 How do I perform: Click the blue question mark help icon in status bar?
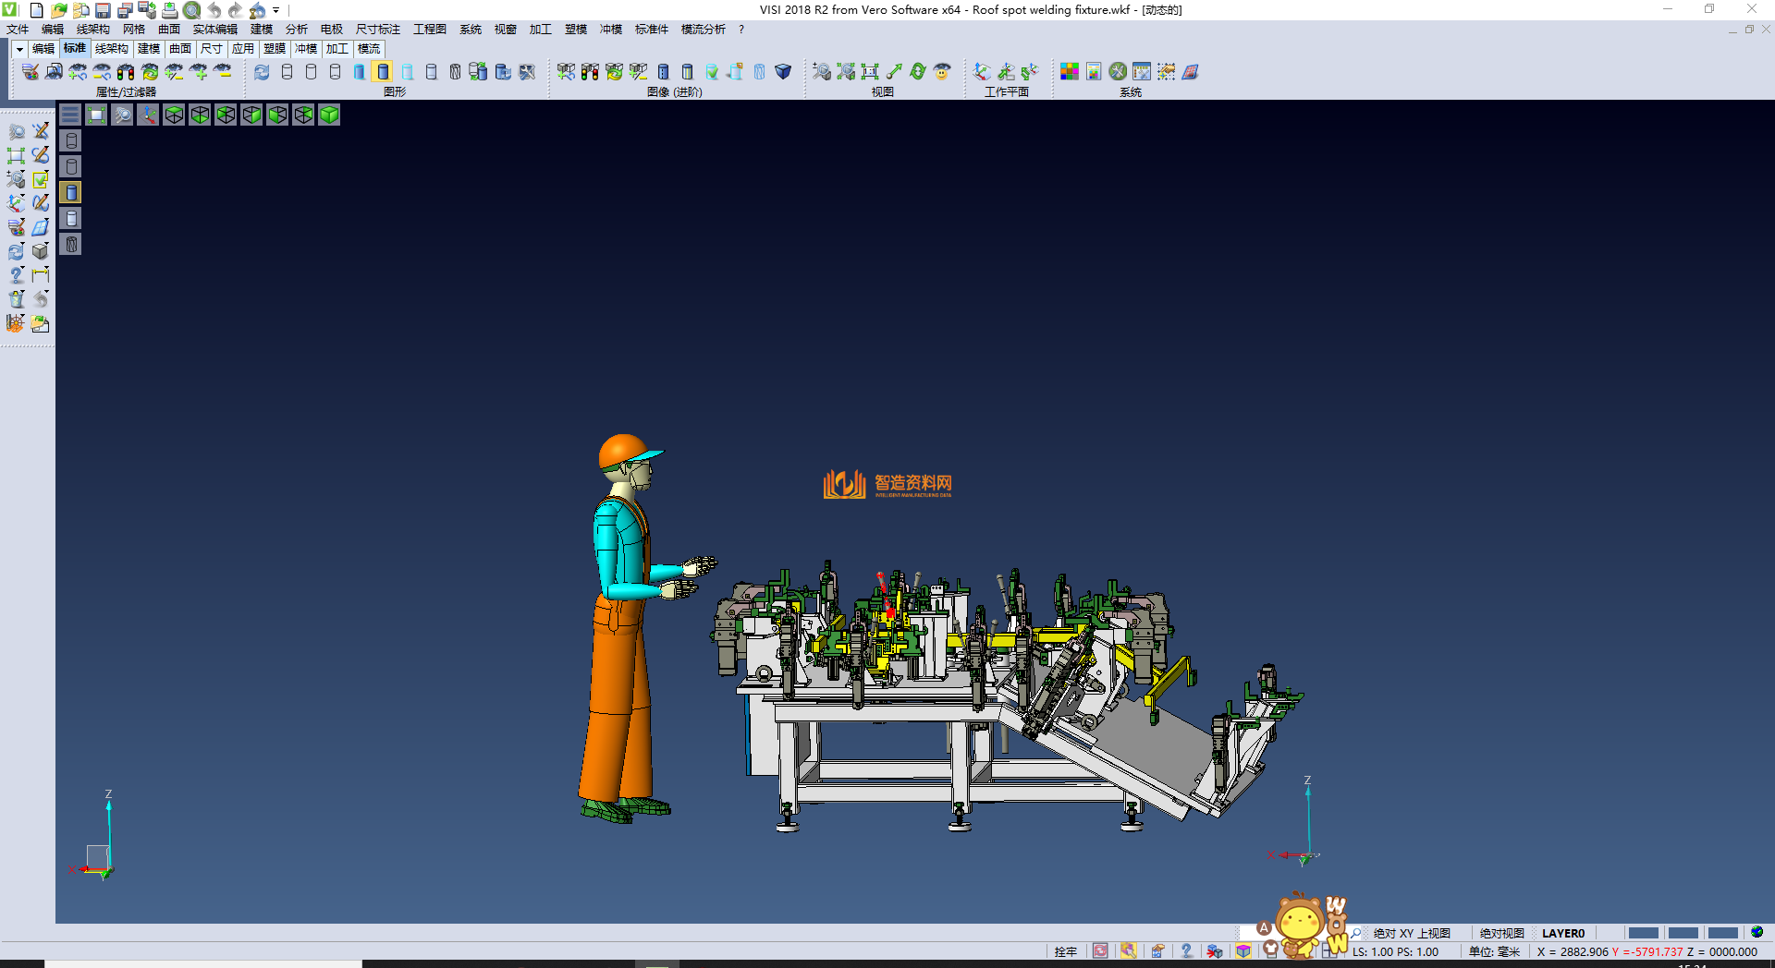coord(1186,950)
